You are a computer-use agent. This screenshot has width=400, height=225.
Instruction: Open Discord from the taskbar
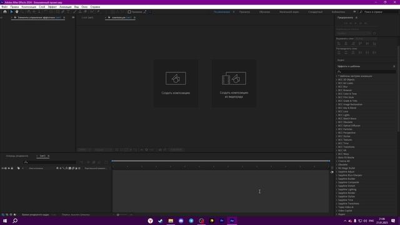pyautogui.click(x=181, y=221)
